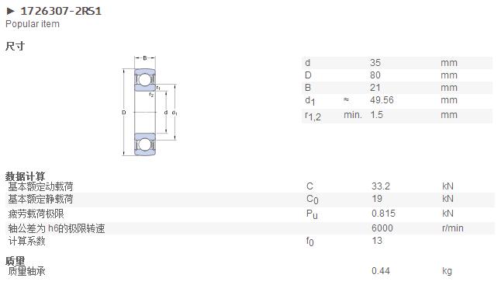
Task: Collapse the 1726307-2RS1 triangle arrow
Action: click(11, 11)
